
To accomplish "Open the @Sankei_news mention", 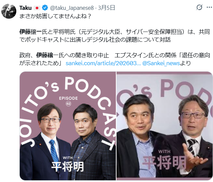I will [161, 63].
